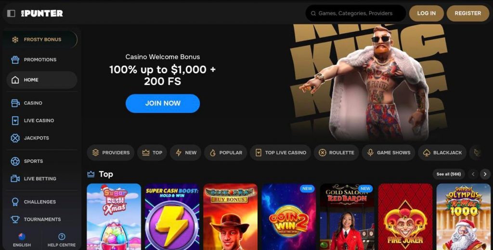Open Promotions via the gift box icon
Viewport: 493px width, 250px height.
pos(15,60)
